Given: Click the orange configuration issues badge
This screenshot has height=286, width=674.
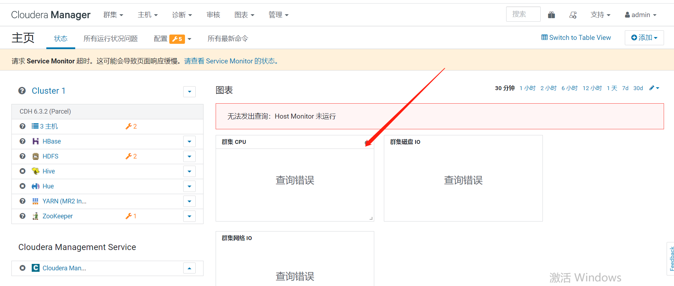Looking at the screenshot, I should click(x=177, y=39).
